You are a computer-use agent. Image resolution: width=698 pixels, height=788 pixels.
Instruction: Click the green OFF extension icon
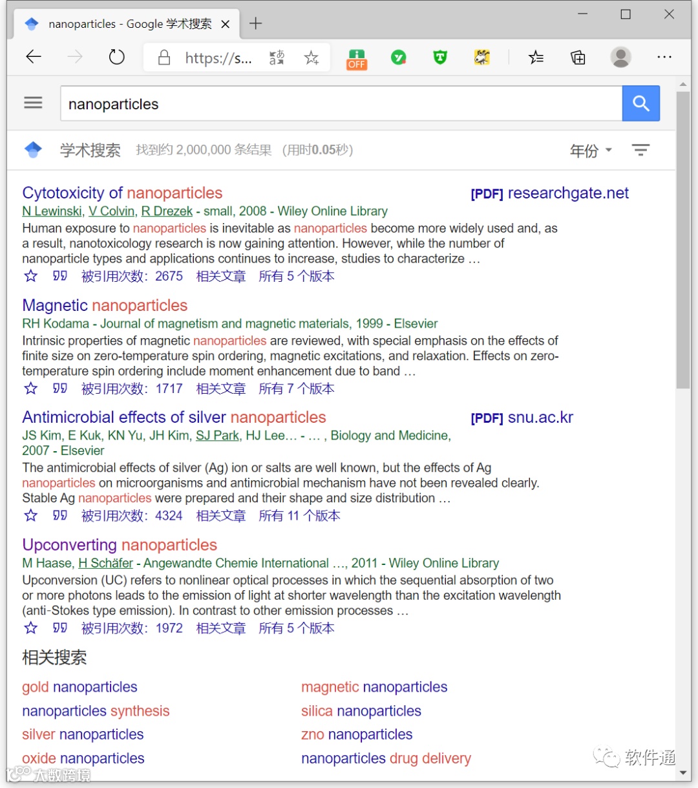(357, 59)
